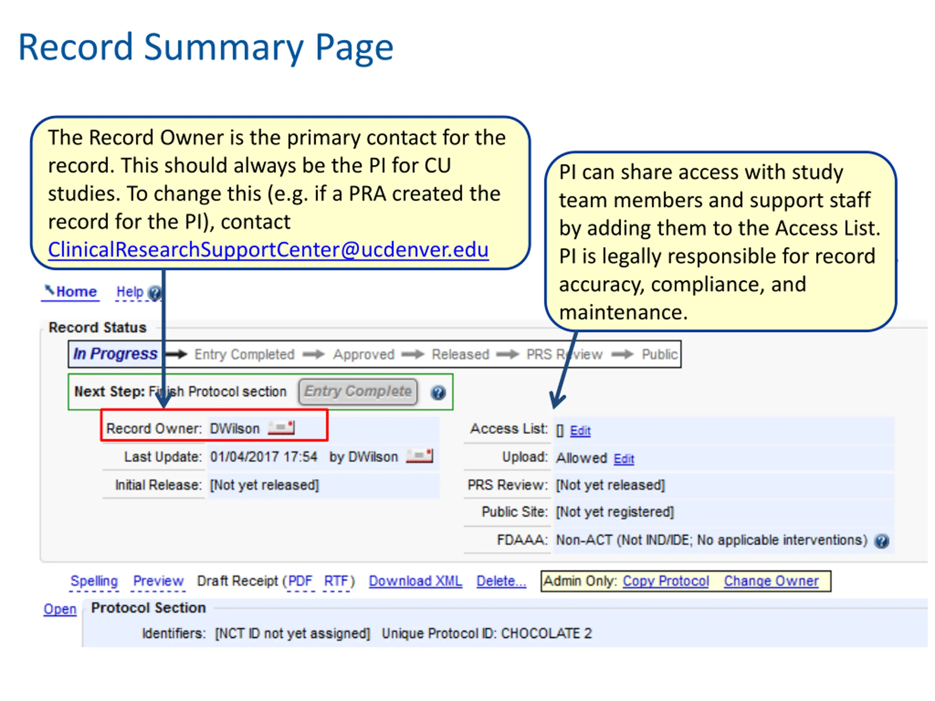Download Draft Receipt as PDF
The image size is (935, 701).
[300, 581]
